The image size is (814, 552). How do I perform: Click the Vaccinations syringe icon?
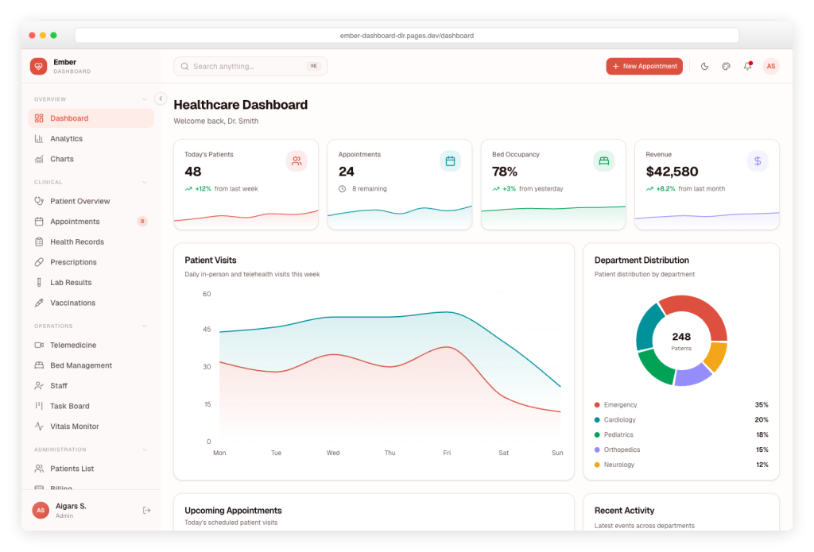click(x=39, y=303)
